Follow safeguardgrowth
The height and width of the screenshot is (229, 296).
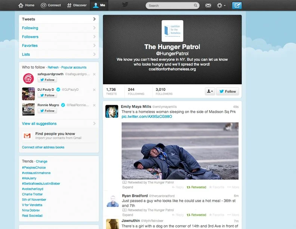click(47, 80)
